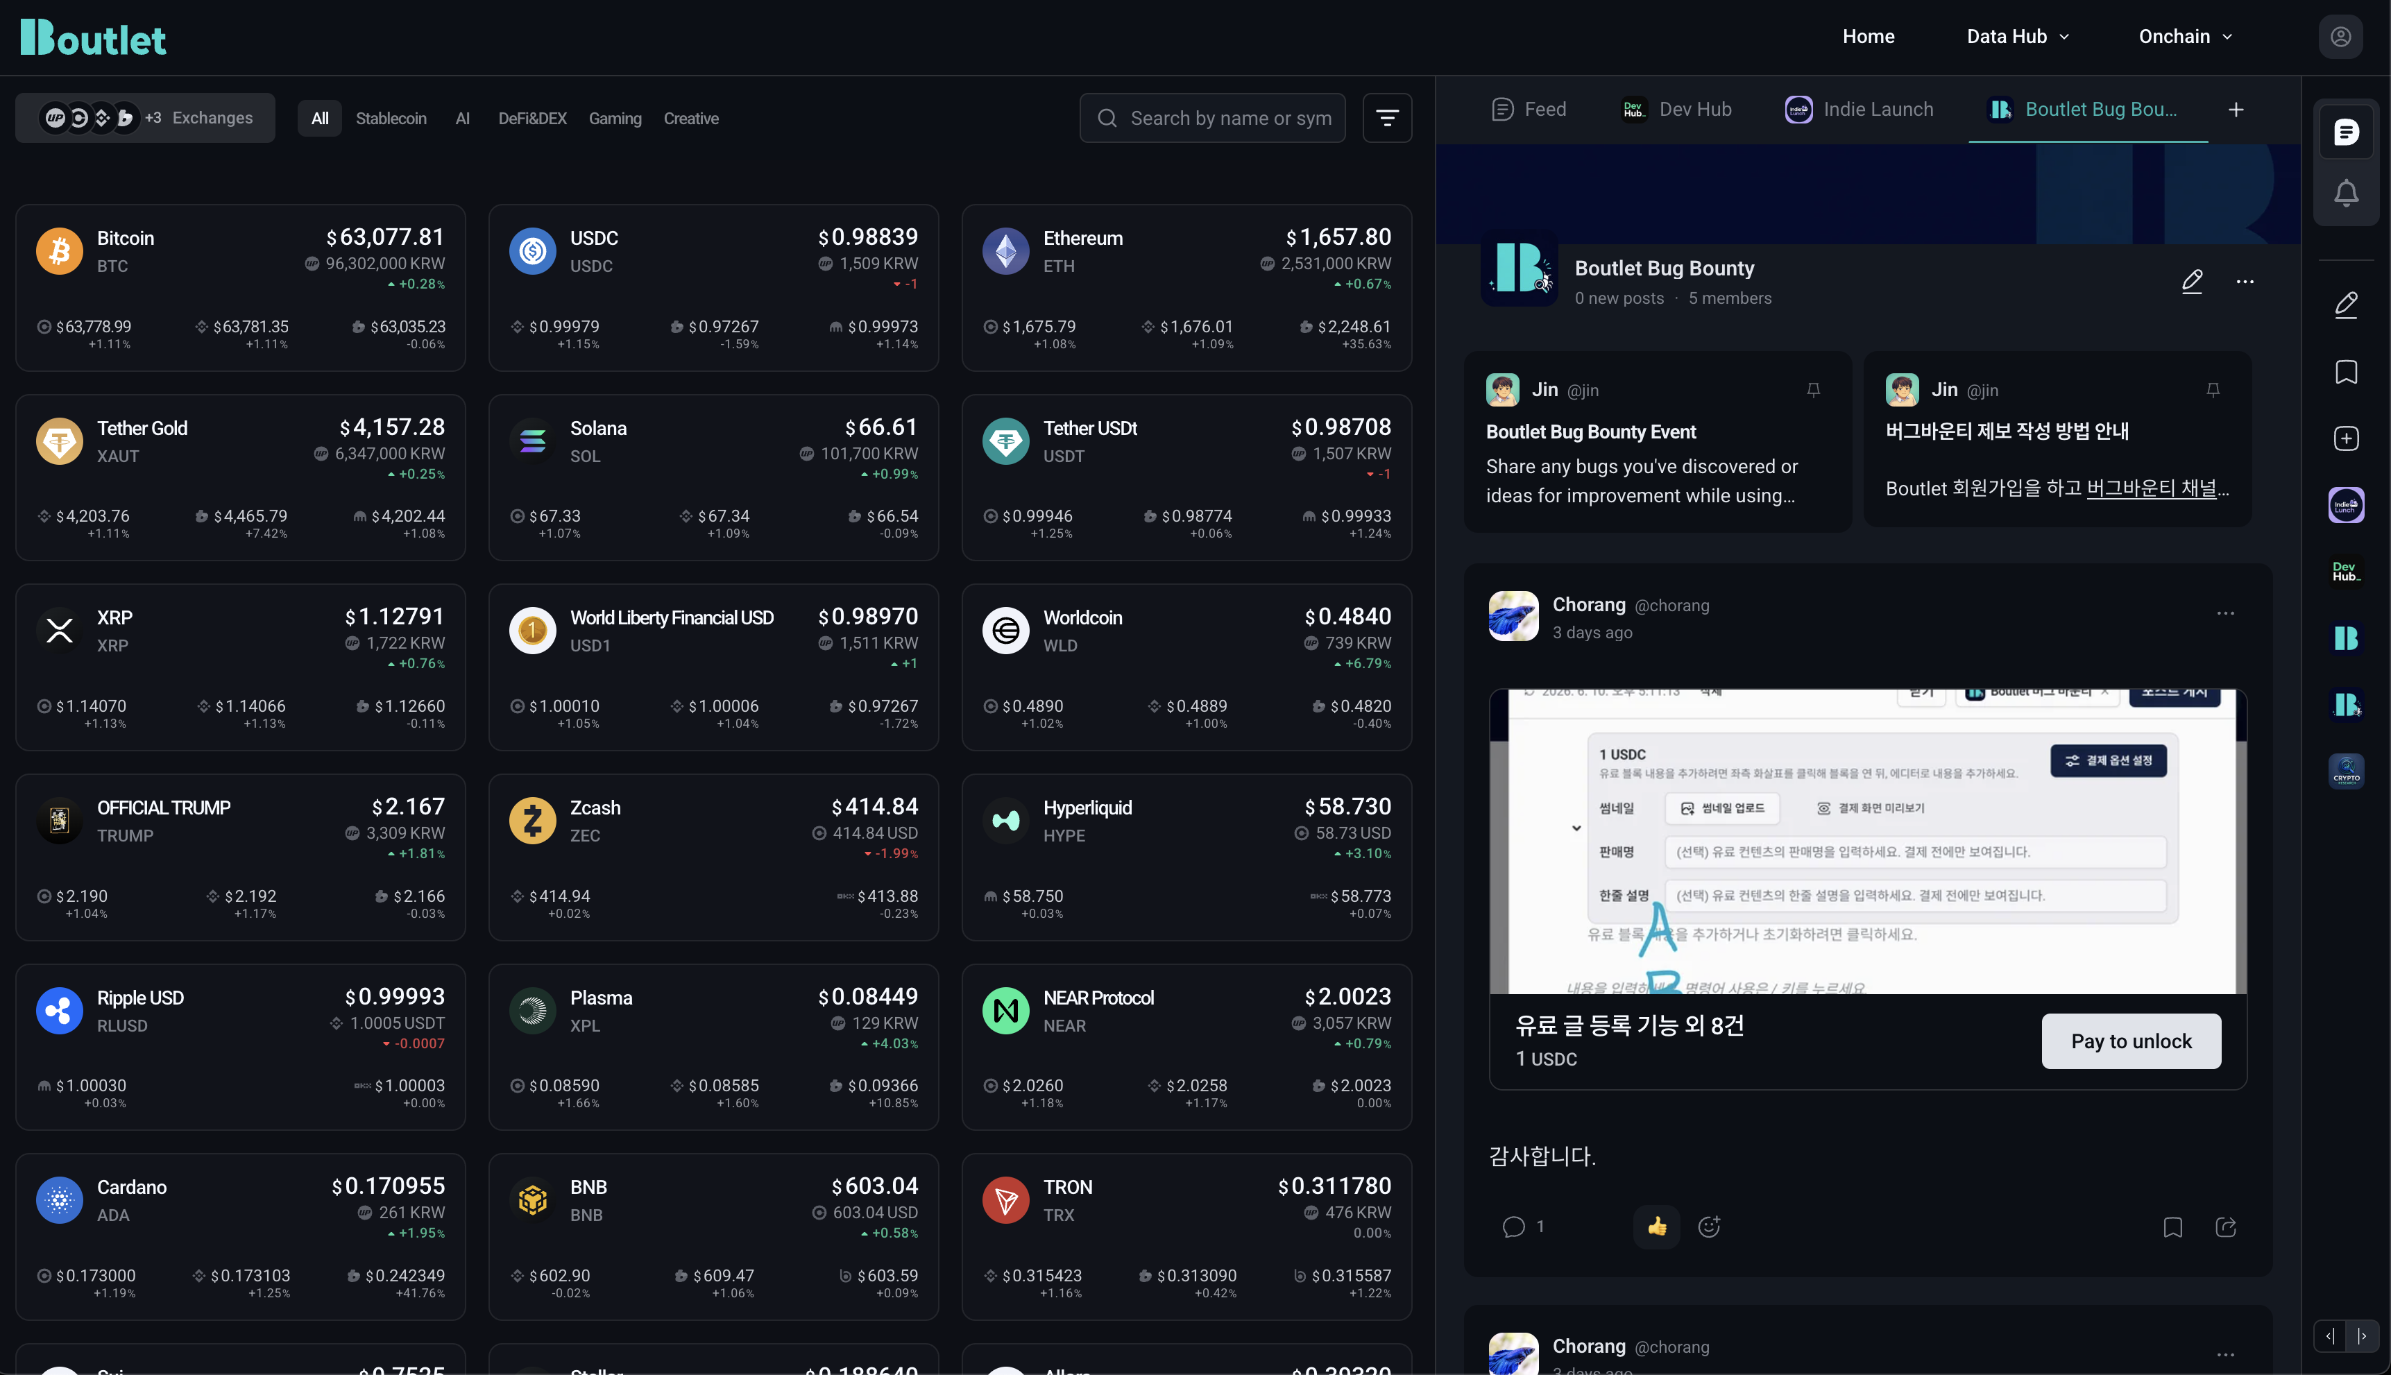
Task: Click the Solana coin icon
Action: [x=533, y=441]
